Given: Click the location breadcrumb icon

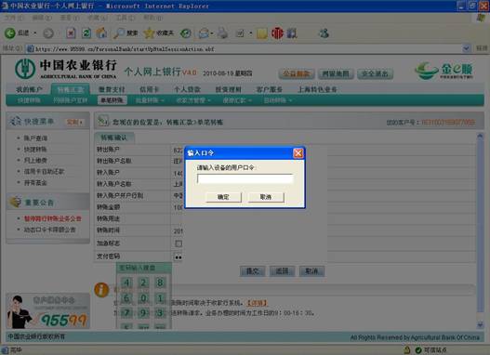Looking at the screenshot, I should tap(103, 121).
